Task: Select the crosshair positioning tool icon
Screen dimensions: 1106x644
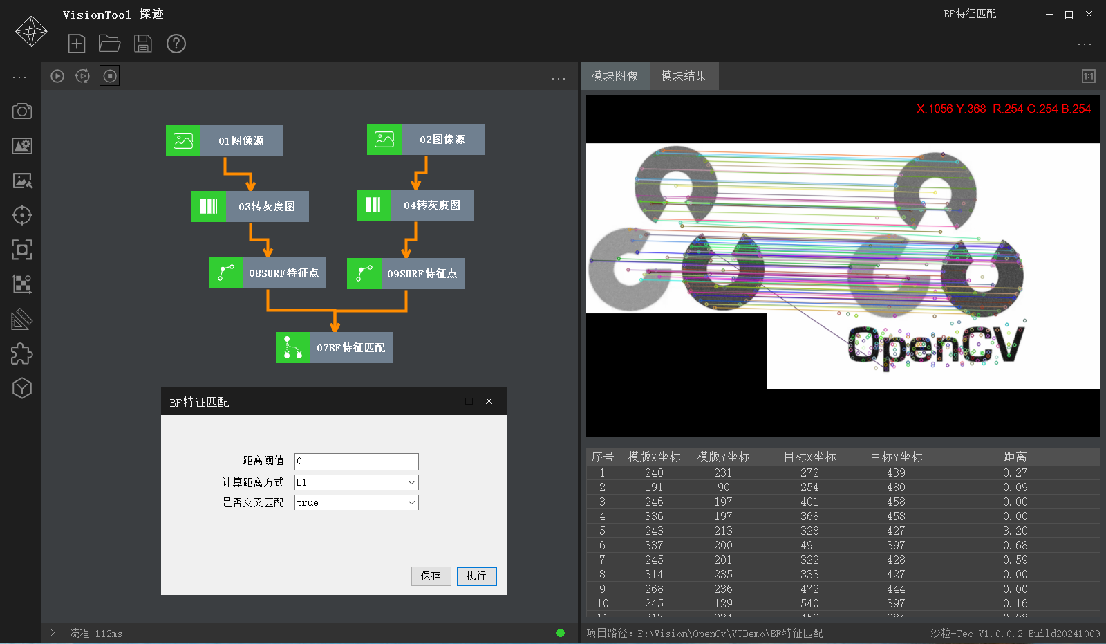Action: (x=22, y=215)
